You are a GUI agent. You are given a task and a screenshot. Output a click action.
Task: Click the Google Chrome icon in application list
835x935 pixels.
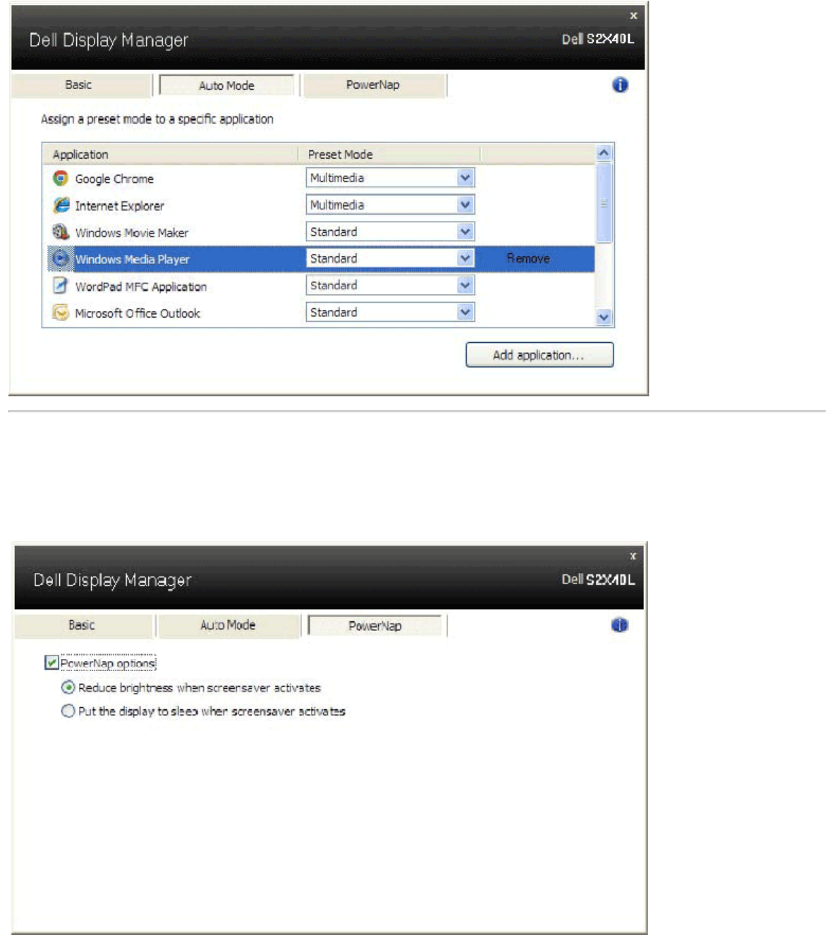61,179
